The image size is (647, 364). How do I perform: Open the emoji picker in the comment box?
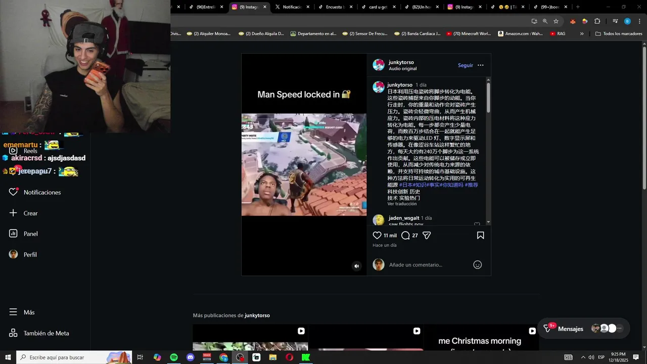pyautogui.click(x=477, y=265)
